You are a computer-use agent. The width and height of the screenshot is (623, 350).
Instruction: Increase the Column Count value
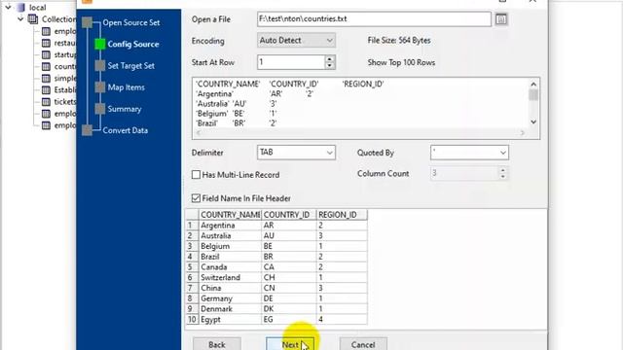pyautogui.click(x=503, y=170)
